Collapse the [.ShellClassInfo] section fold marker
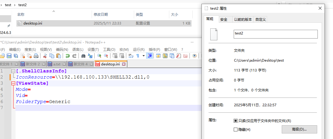The width and height of the screenshot is (333, 139). coord(13,71)
